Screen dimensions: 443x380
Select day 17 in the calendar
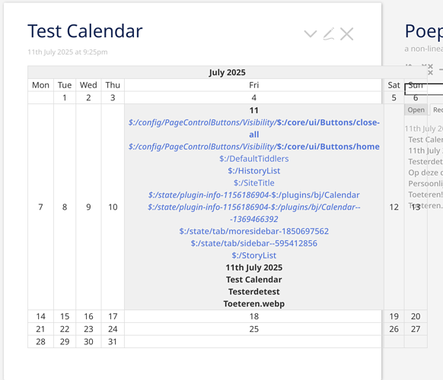[x=113, y=316]
